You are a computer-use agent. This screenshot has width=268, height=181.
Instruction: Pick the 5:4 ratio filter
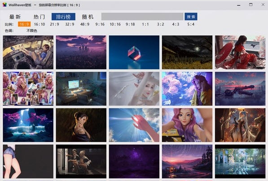(191, 24)
